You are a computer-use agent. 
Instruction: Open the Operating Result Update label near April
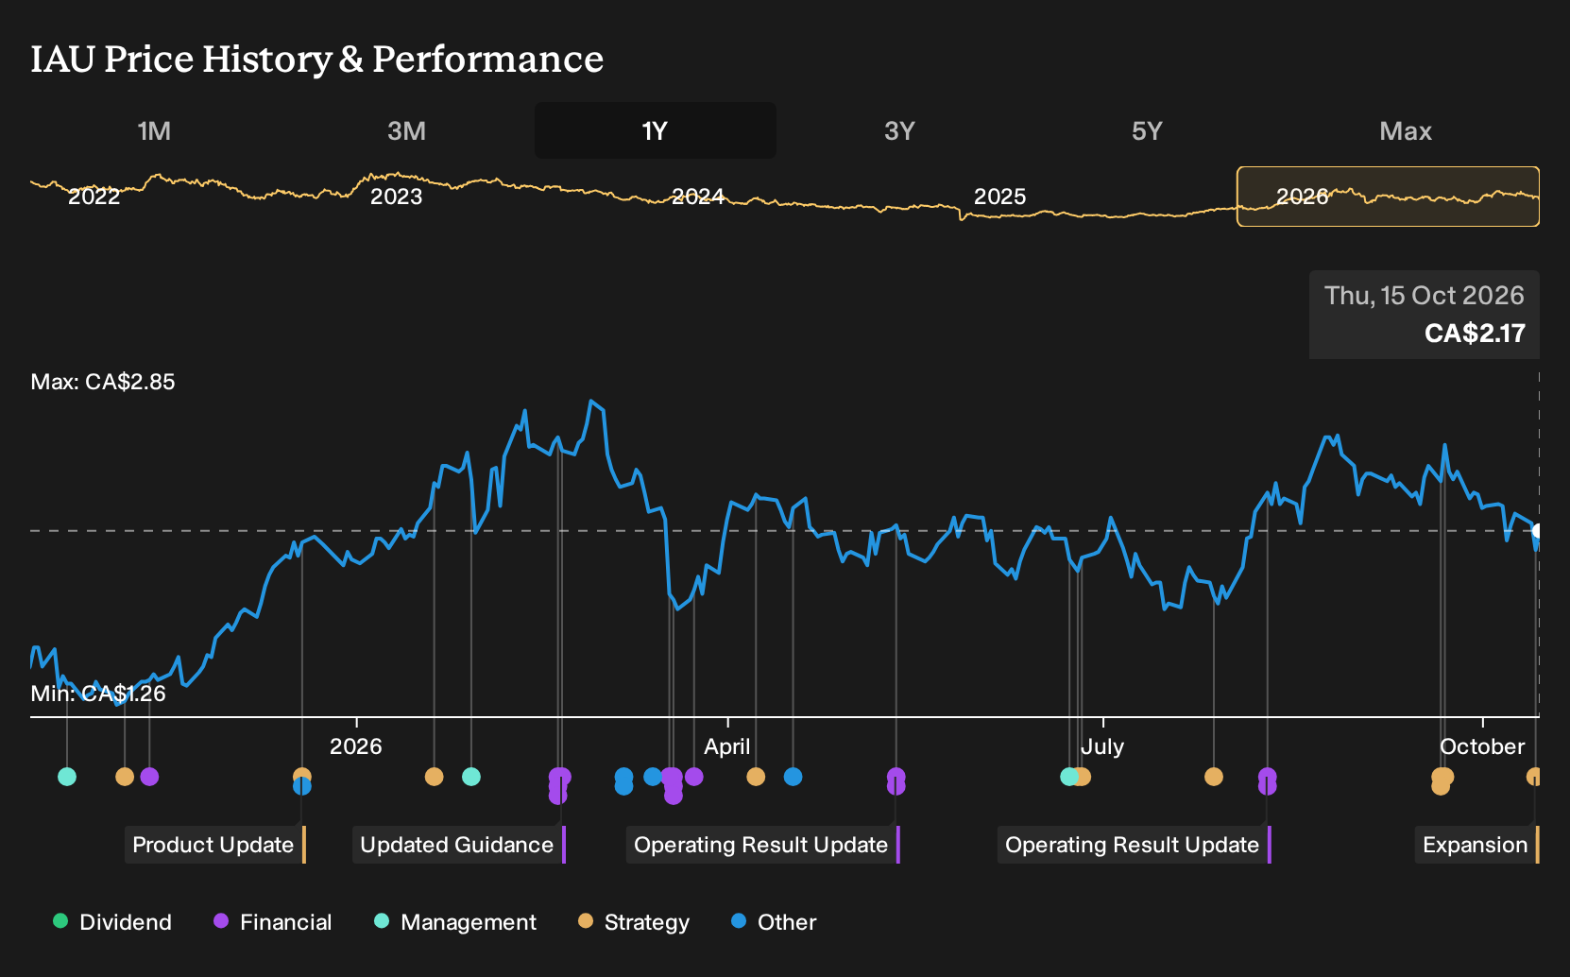pyautogui.click(x=762, y=845)
